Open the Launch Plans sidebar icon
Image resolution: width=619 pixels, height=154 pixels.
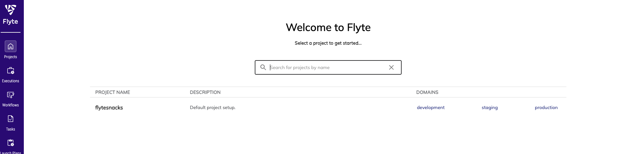pyautogui.click(x=11, y=143)
